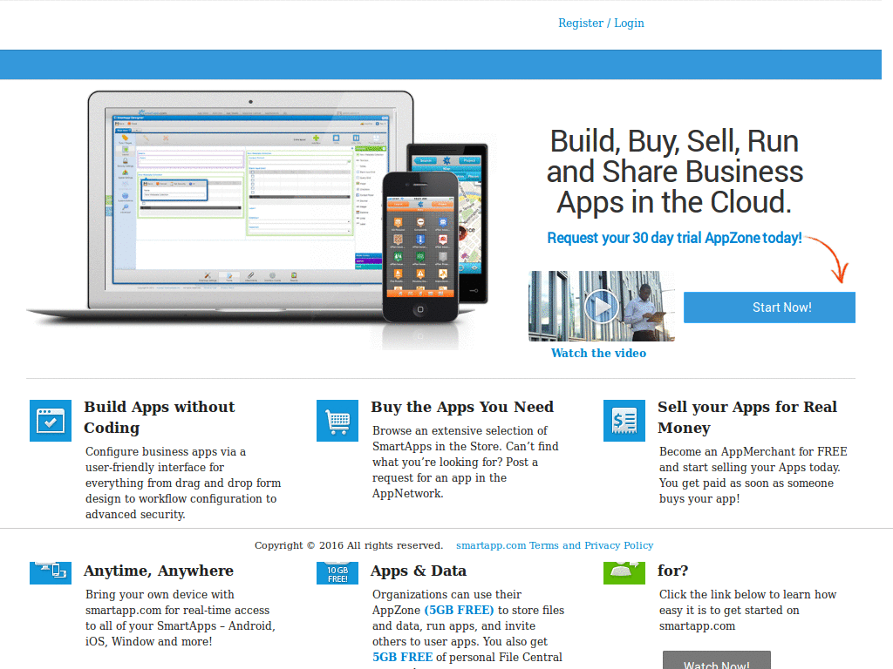Follow the (5GB FREE) AppZone link
Image resolution: width=893 pixels, height=669 pixels.
[x=459, y=610]
